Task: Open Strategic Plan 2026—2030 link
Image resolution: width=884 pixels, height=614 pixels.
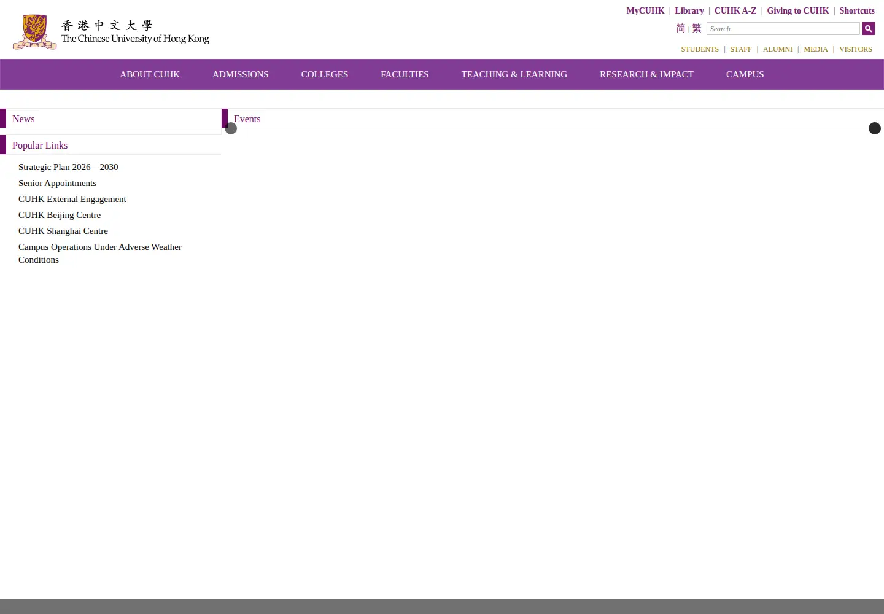Action: pos(68,167)
